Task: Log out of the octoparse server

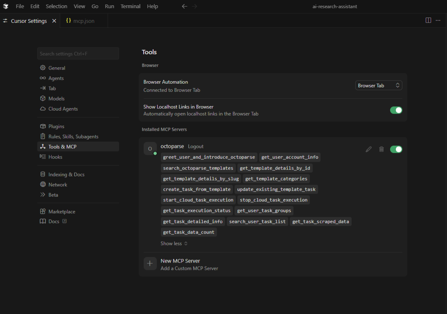Action: [195, 146]
